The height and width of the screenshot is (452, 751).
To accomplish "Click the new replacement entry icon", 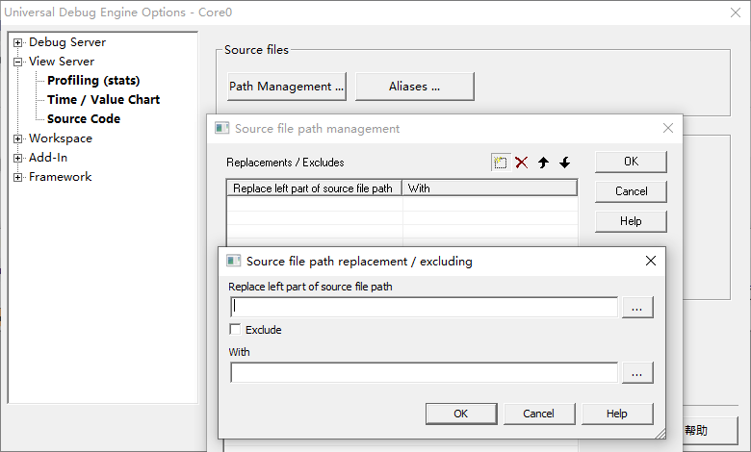I will pos(501,163).
